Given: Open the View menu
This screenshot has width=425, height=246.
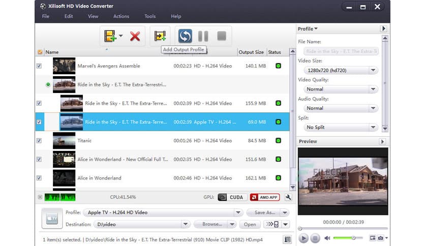Looking at the screenshot, I should 93,16.
